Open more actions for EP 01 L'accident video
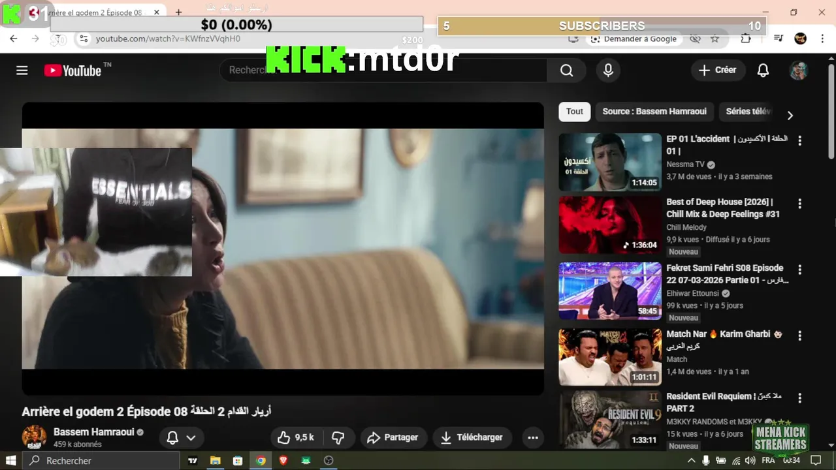Screen dimensions: 836x470 [799, 140]
